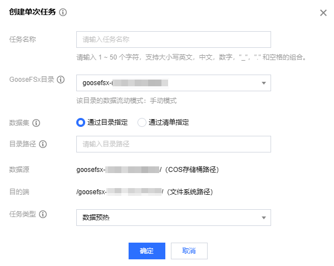Focus the 目录路径 input field
The height and width of the screenshot is (266, 334).
coord(173,144)
